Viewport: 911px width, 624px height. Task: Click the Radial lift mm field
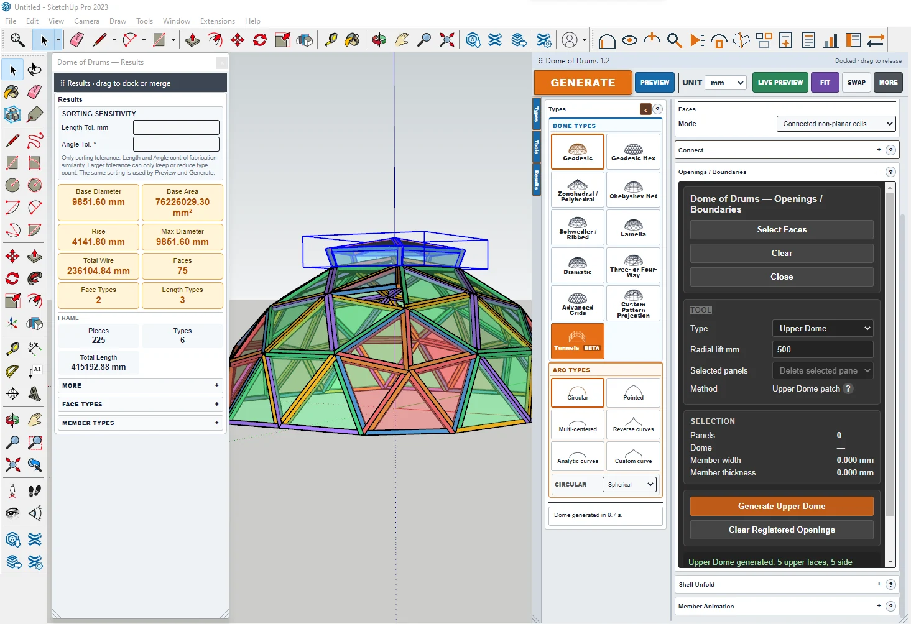click(823, 349)
